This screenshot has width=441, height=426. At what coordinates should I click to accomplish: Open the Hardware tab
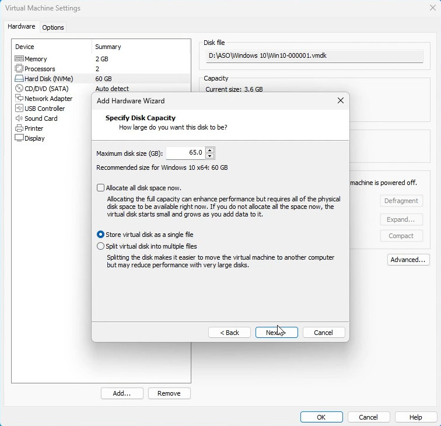point(22,27)
